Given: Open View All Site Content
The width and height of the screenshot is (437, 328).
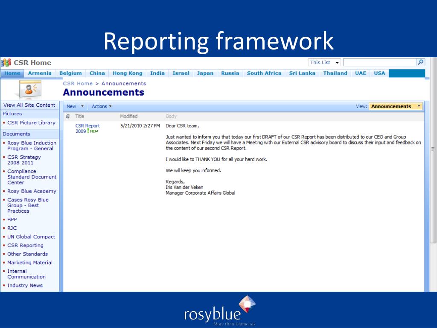Looking at the screenshot, I should (x=29, y=105).
